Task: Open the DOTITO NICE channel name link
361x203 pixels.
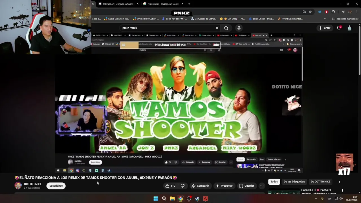Action: (33, 184)
